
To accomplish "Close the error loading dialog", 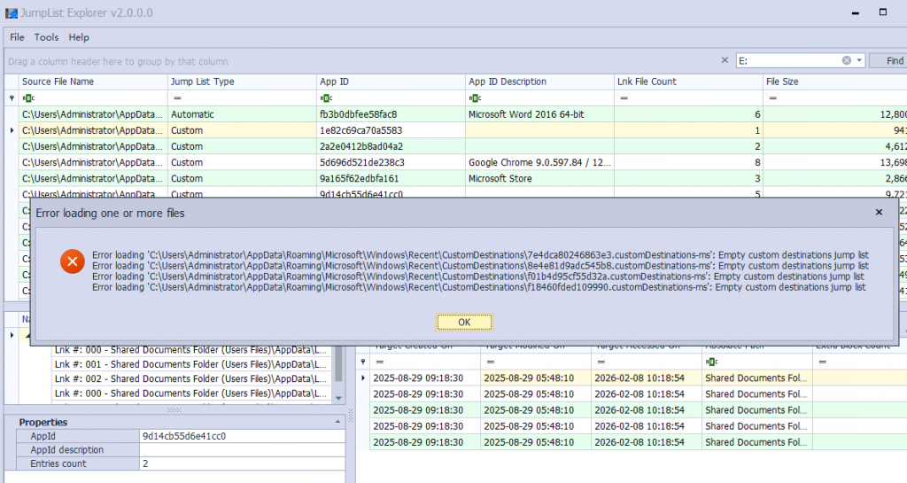I will point(879,213).
